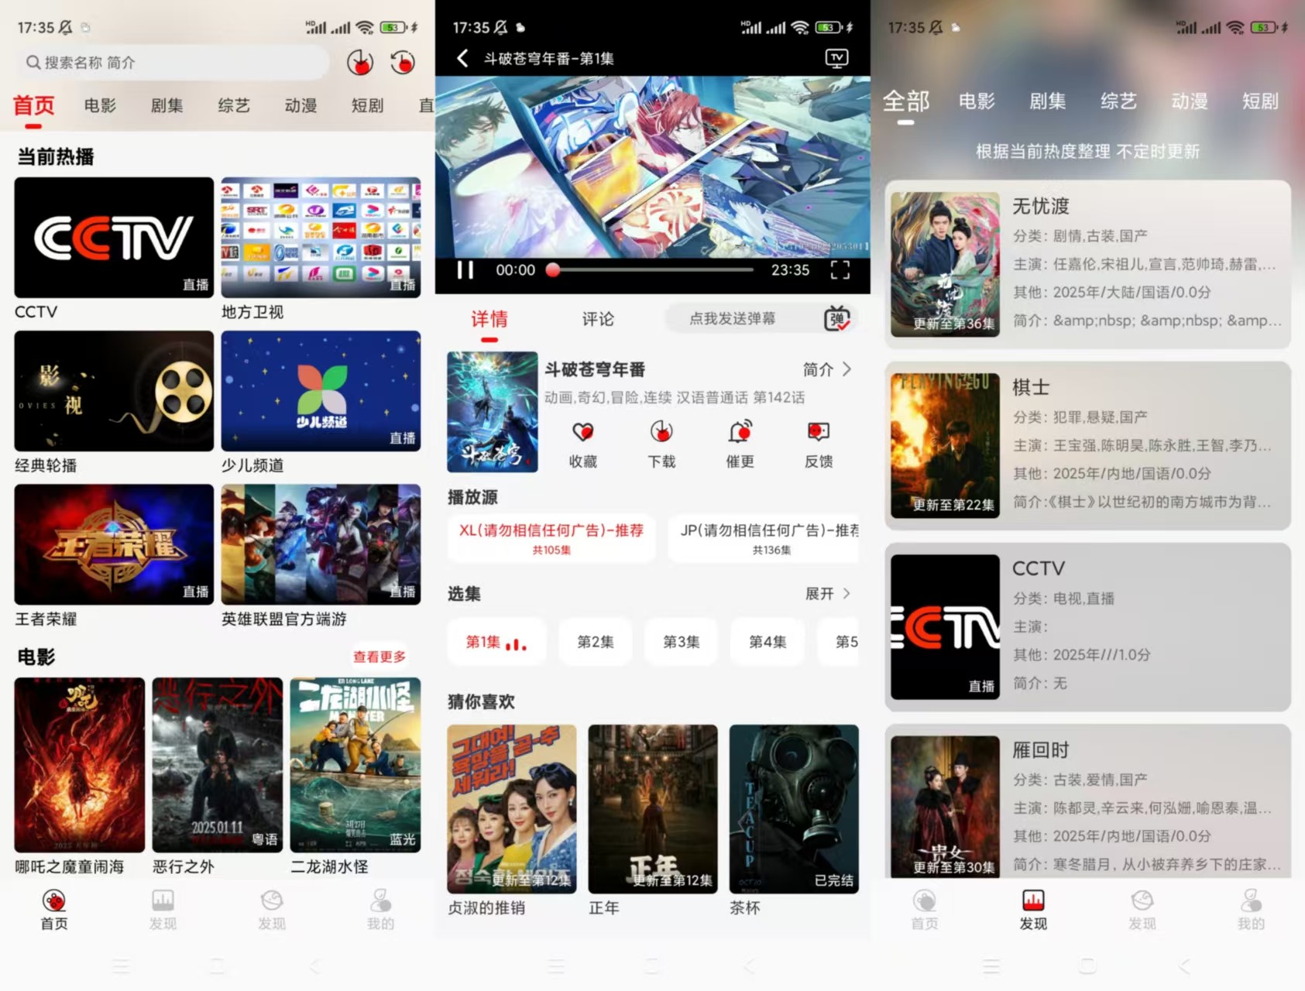Viewport: 1305px width, 991px height.
Task: Open the 地方卫视 channel thumbnail
Action: pyautogui.click(x=321, y=238)
